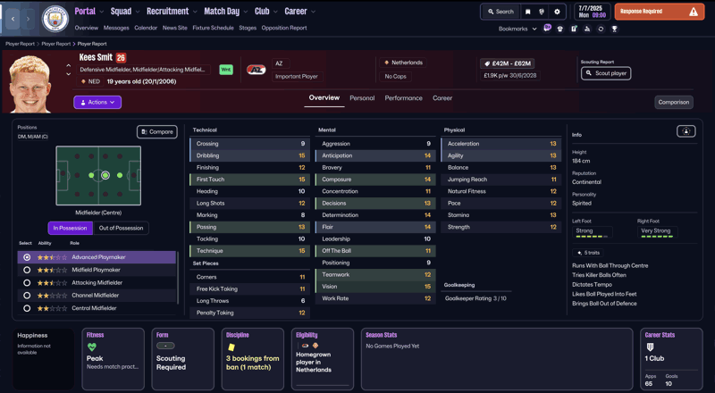Click the Fitness heart icon

click(92, 347)
